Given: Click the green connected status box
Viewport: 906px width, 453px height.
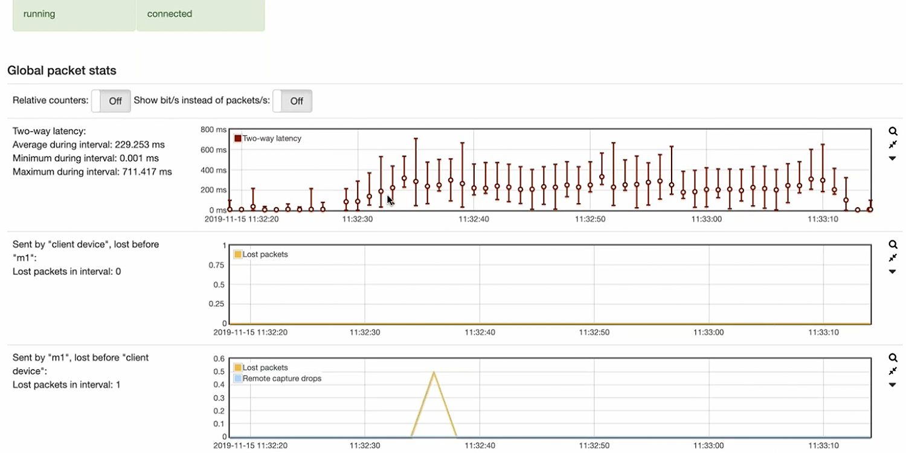Looking at the screenshot, I should coord(200,14).
